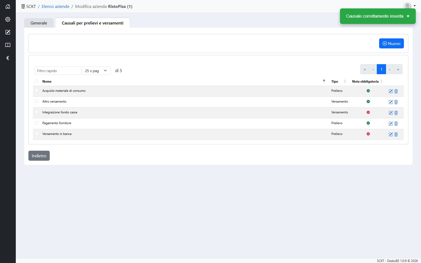This screenshot has width=421, height=263.
Task: Click the Indietro button
Action: click(39, 156)
